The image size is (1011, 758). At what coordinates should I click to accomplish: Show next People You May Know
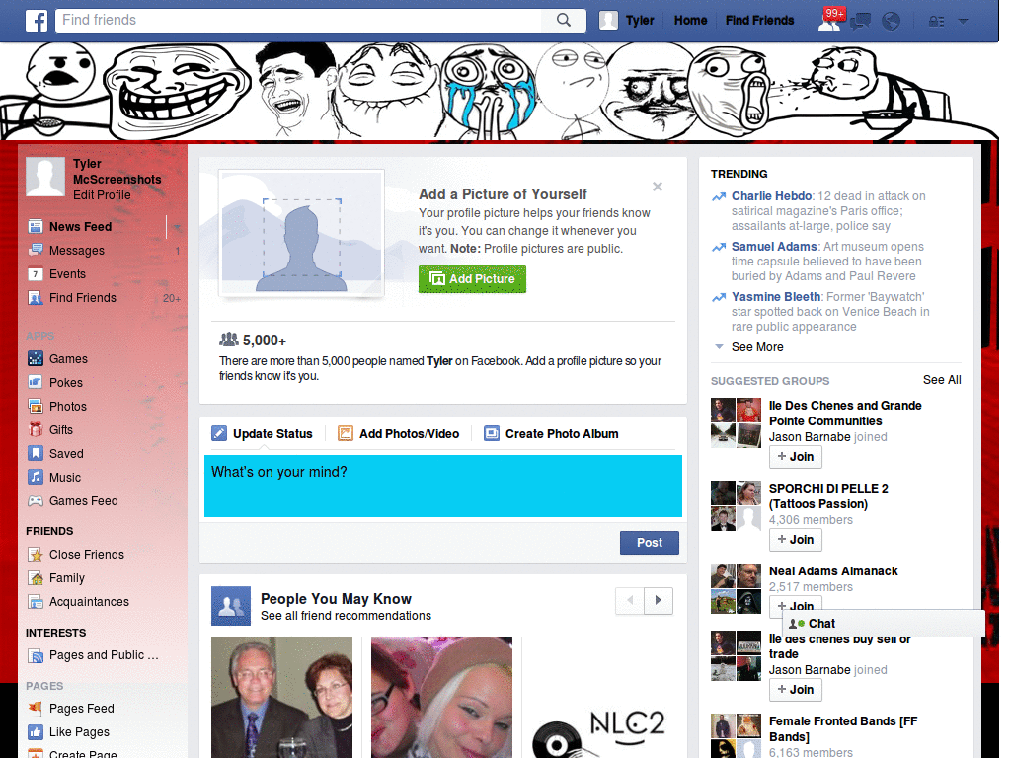(x=659, y=600)
